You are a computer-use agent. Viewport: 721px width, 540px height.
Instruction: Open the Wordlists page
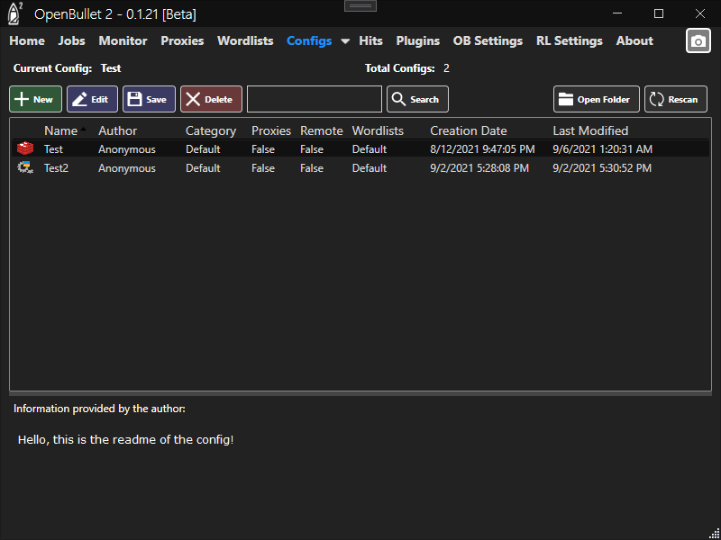click(245, 40)
